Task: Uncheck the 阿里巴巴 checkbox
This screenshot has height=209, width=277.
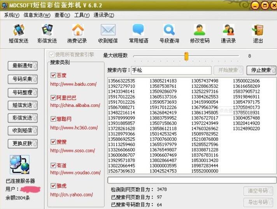Action: pos(53,98)
